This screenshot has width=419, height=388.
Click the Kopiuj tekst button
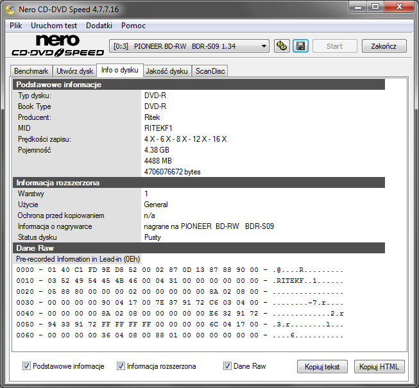[322, 366]
